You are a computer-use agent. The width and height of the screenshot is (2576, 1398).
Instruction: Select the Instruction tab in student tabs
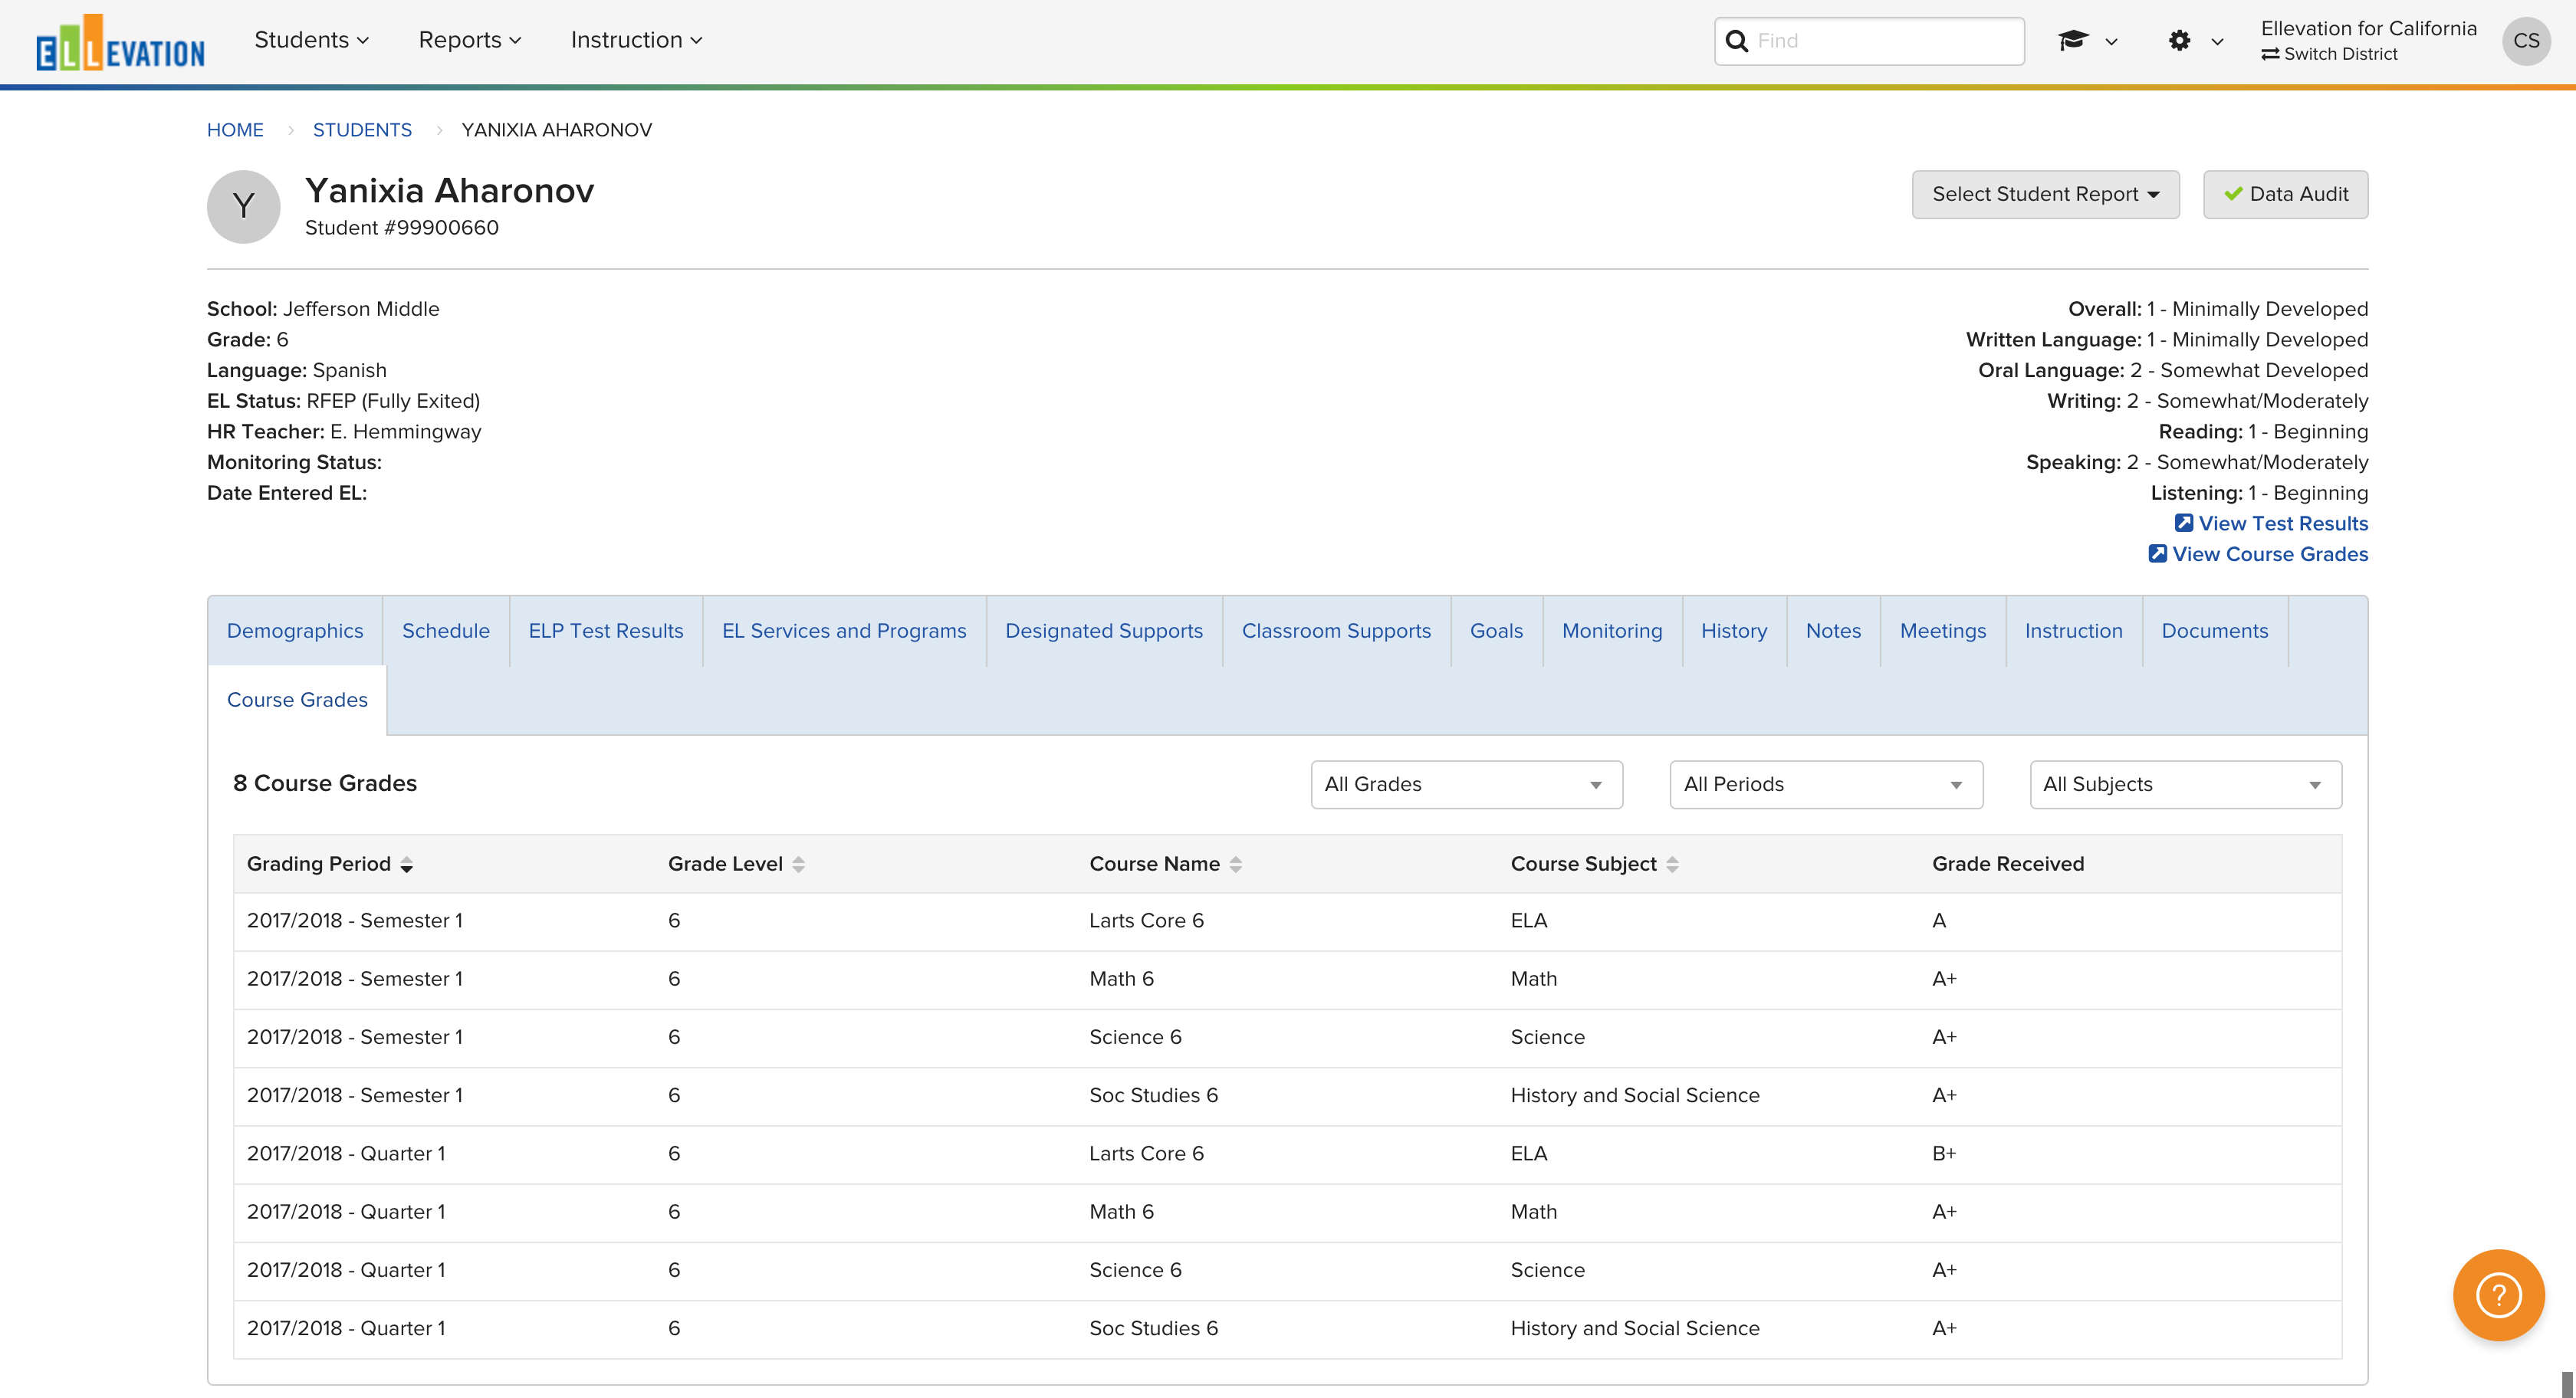point(2074,631)
